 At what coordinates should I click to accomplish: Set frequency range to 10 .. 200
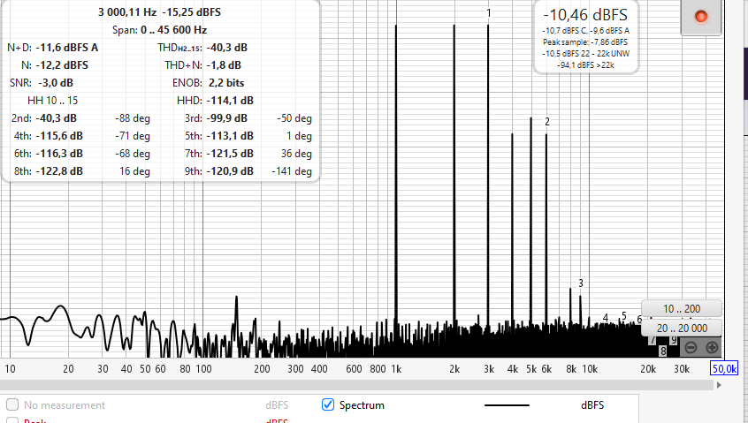pos(681,309)
